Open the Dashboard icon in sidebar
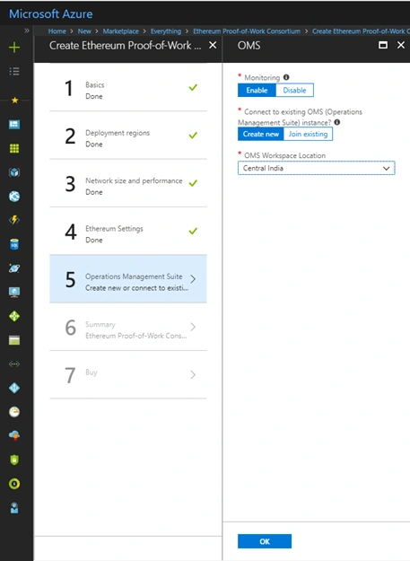The width and height of the screenshot is (410, 561). [14, 124]
